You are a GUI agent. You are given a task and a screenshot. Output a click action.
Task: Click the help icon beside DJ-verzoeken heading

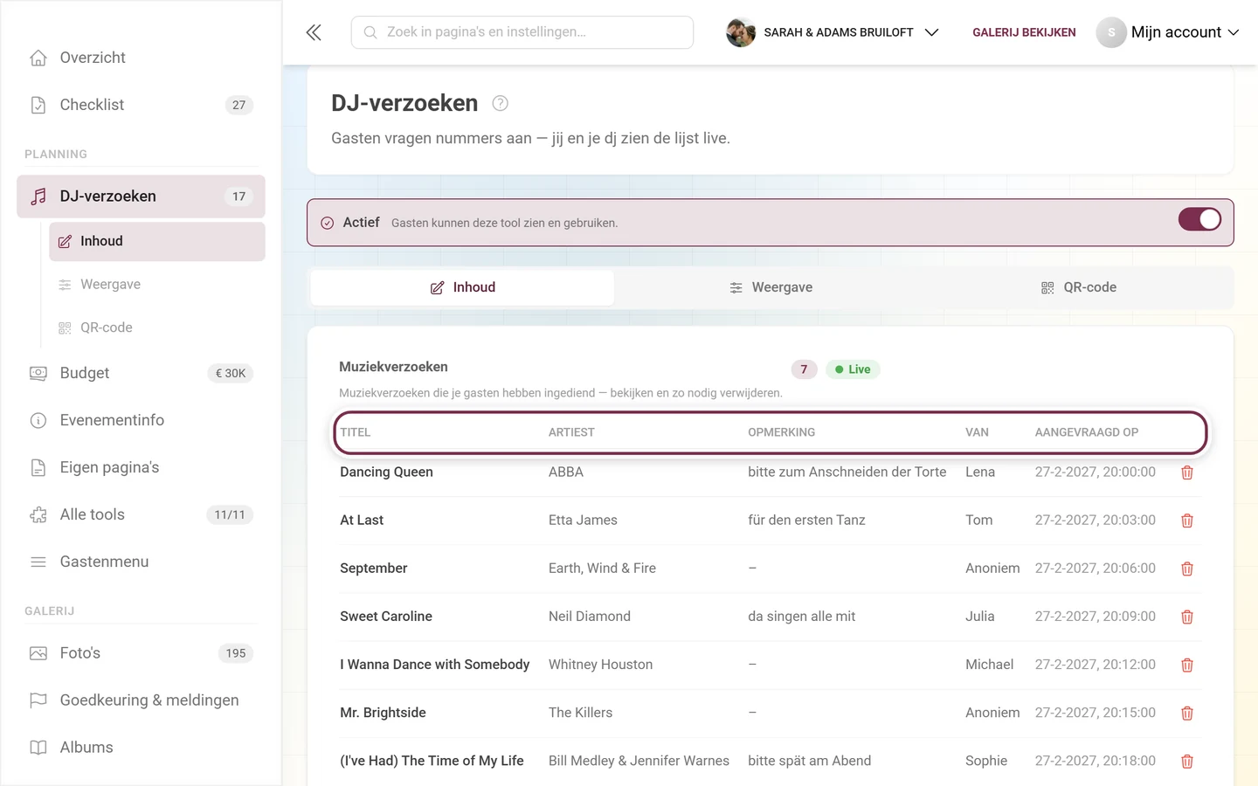tap(500, 103)
